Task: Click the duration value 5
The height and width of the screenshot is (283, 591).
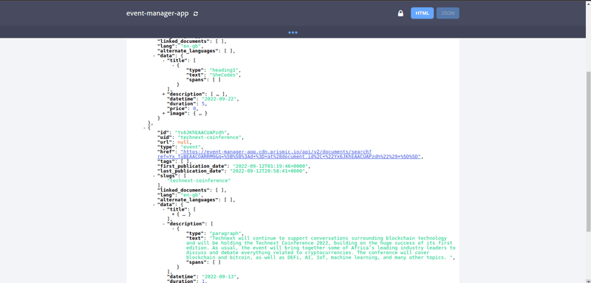Action: [x=203, y=103]
